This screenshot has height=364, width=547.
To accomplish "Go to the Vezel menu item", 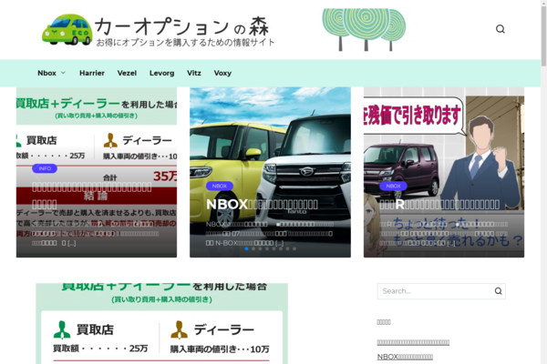I will (127, 73).
